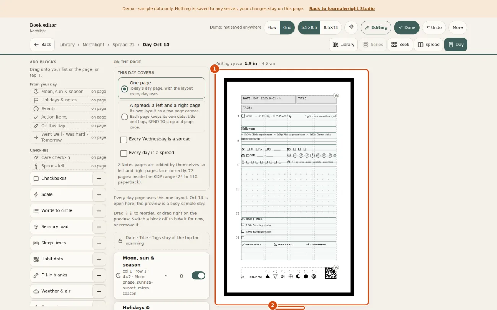Click the crescent moon icon in Moon, sun & season card
This screenshot has height=310, width=497.
pos(118,276)
